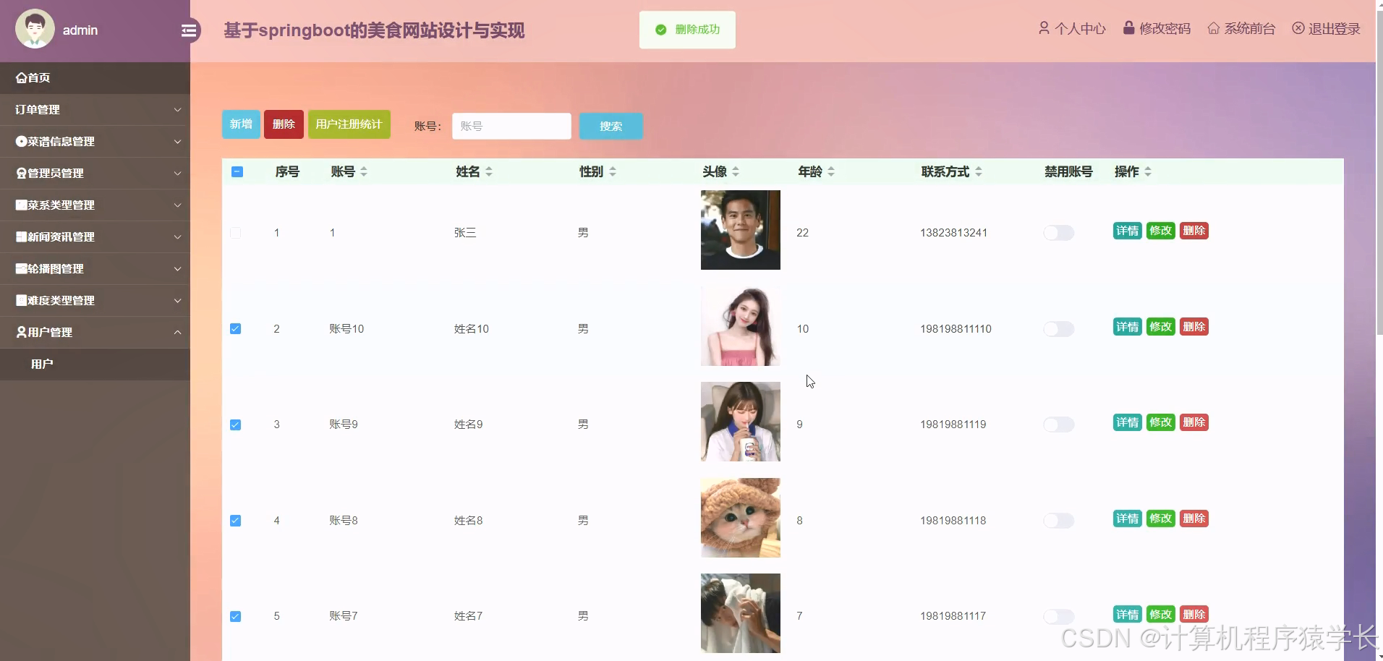Select the 首页 home icon in sidebar
Image resolution: width=1383 pixels, height=661 pixels.
pyautogui.click(x=20, y=77)
